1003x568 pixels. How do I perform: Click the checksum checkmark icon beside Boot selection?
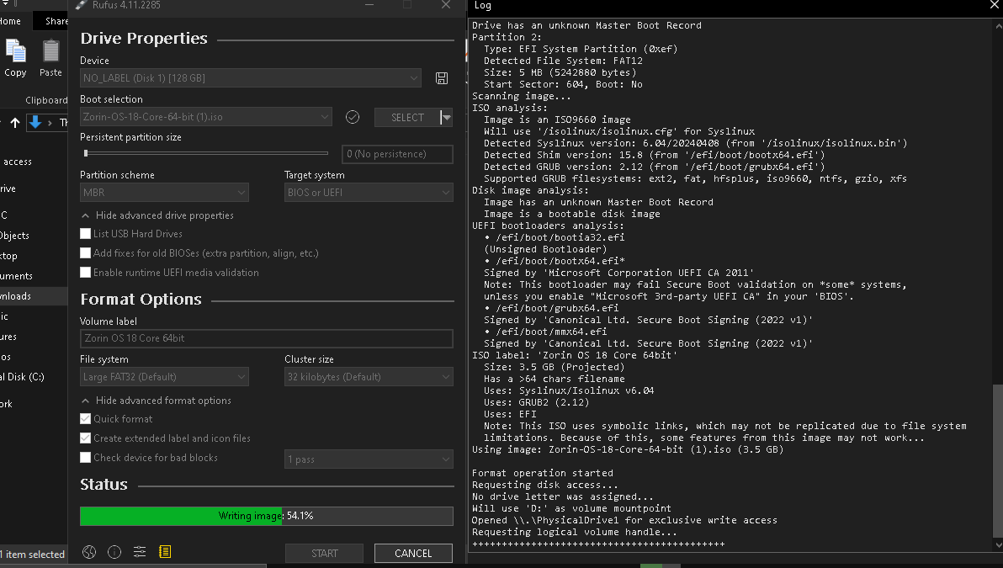click(x=353, y=117)
